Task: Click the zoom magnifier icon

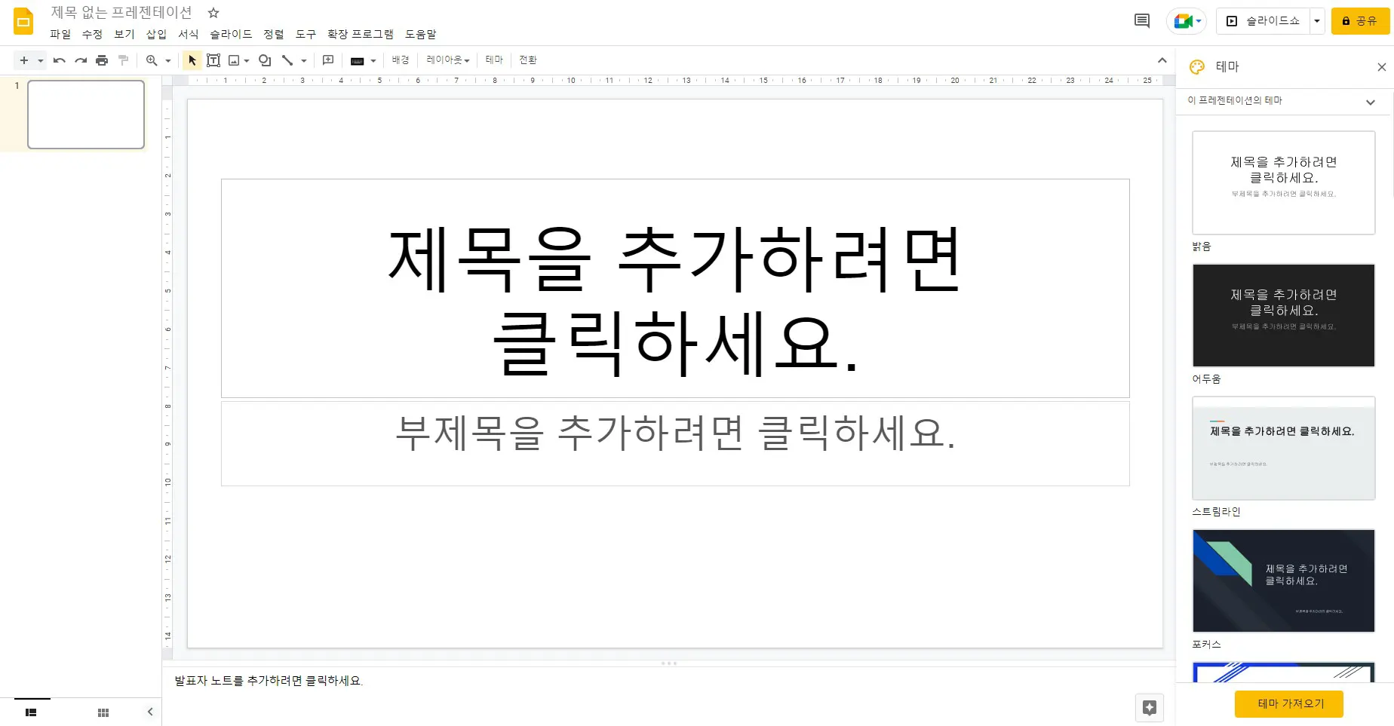Action: click(x=152, y=60)
